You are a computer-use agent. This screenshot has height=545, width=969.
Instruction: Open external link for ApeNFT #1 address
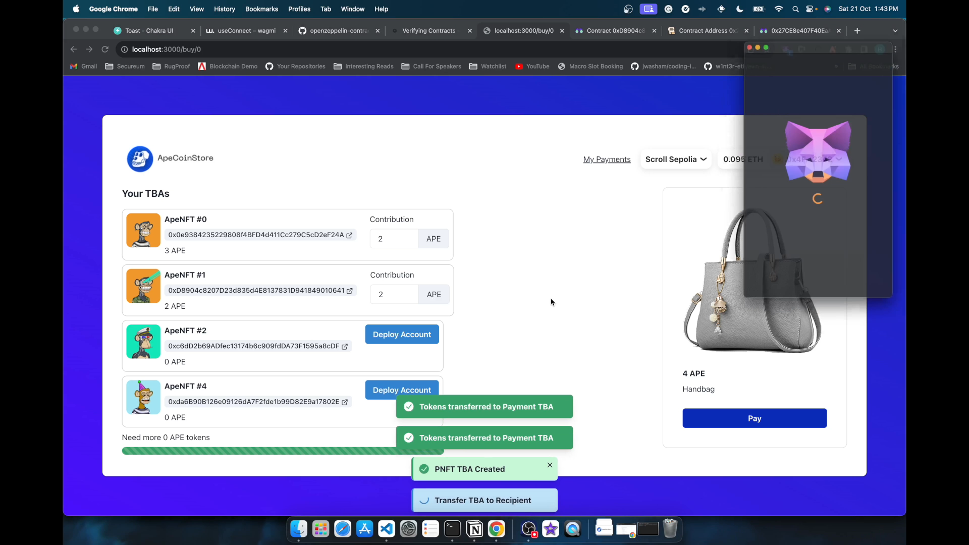click(350, 291)
